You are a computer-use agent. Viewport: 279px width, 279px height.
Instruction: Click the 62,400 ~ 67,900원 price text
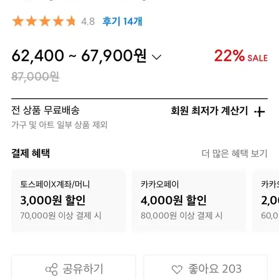79,56
